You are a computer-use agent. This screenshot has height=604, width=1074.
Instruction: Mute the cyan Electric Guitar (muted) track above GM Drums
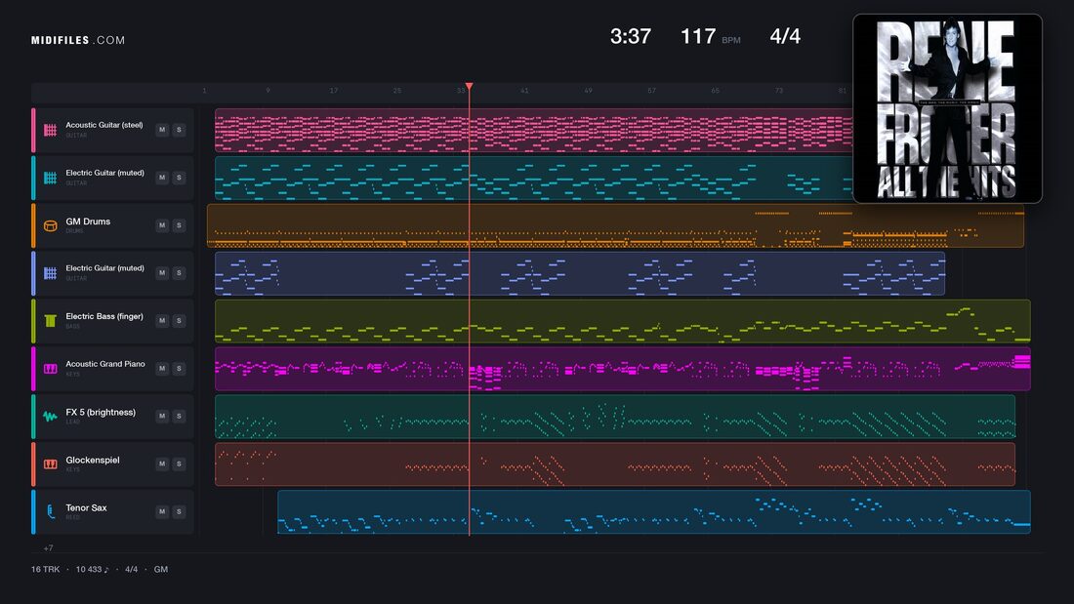(162, 178)
